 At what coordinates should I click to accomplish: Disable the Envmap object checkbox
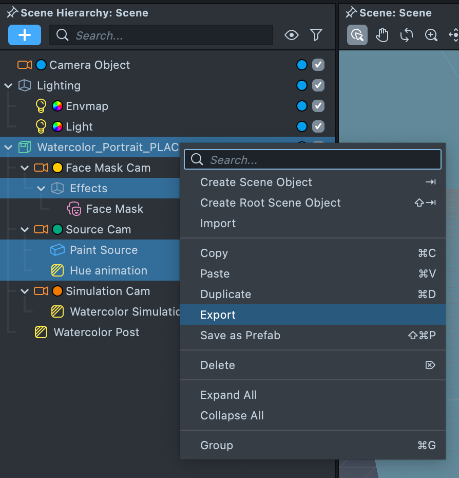point(318,106)
